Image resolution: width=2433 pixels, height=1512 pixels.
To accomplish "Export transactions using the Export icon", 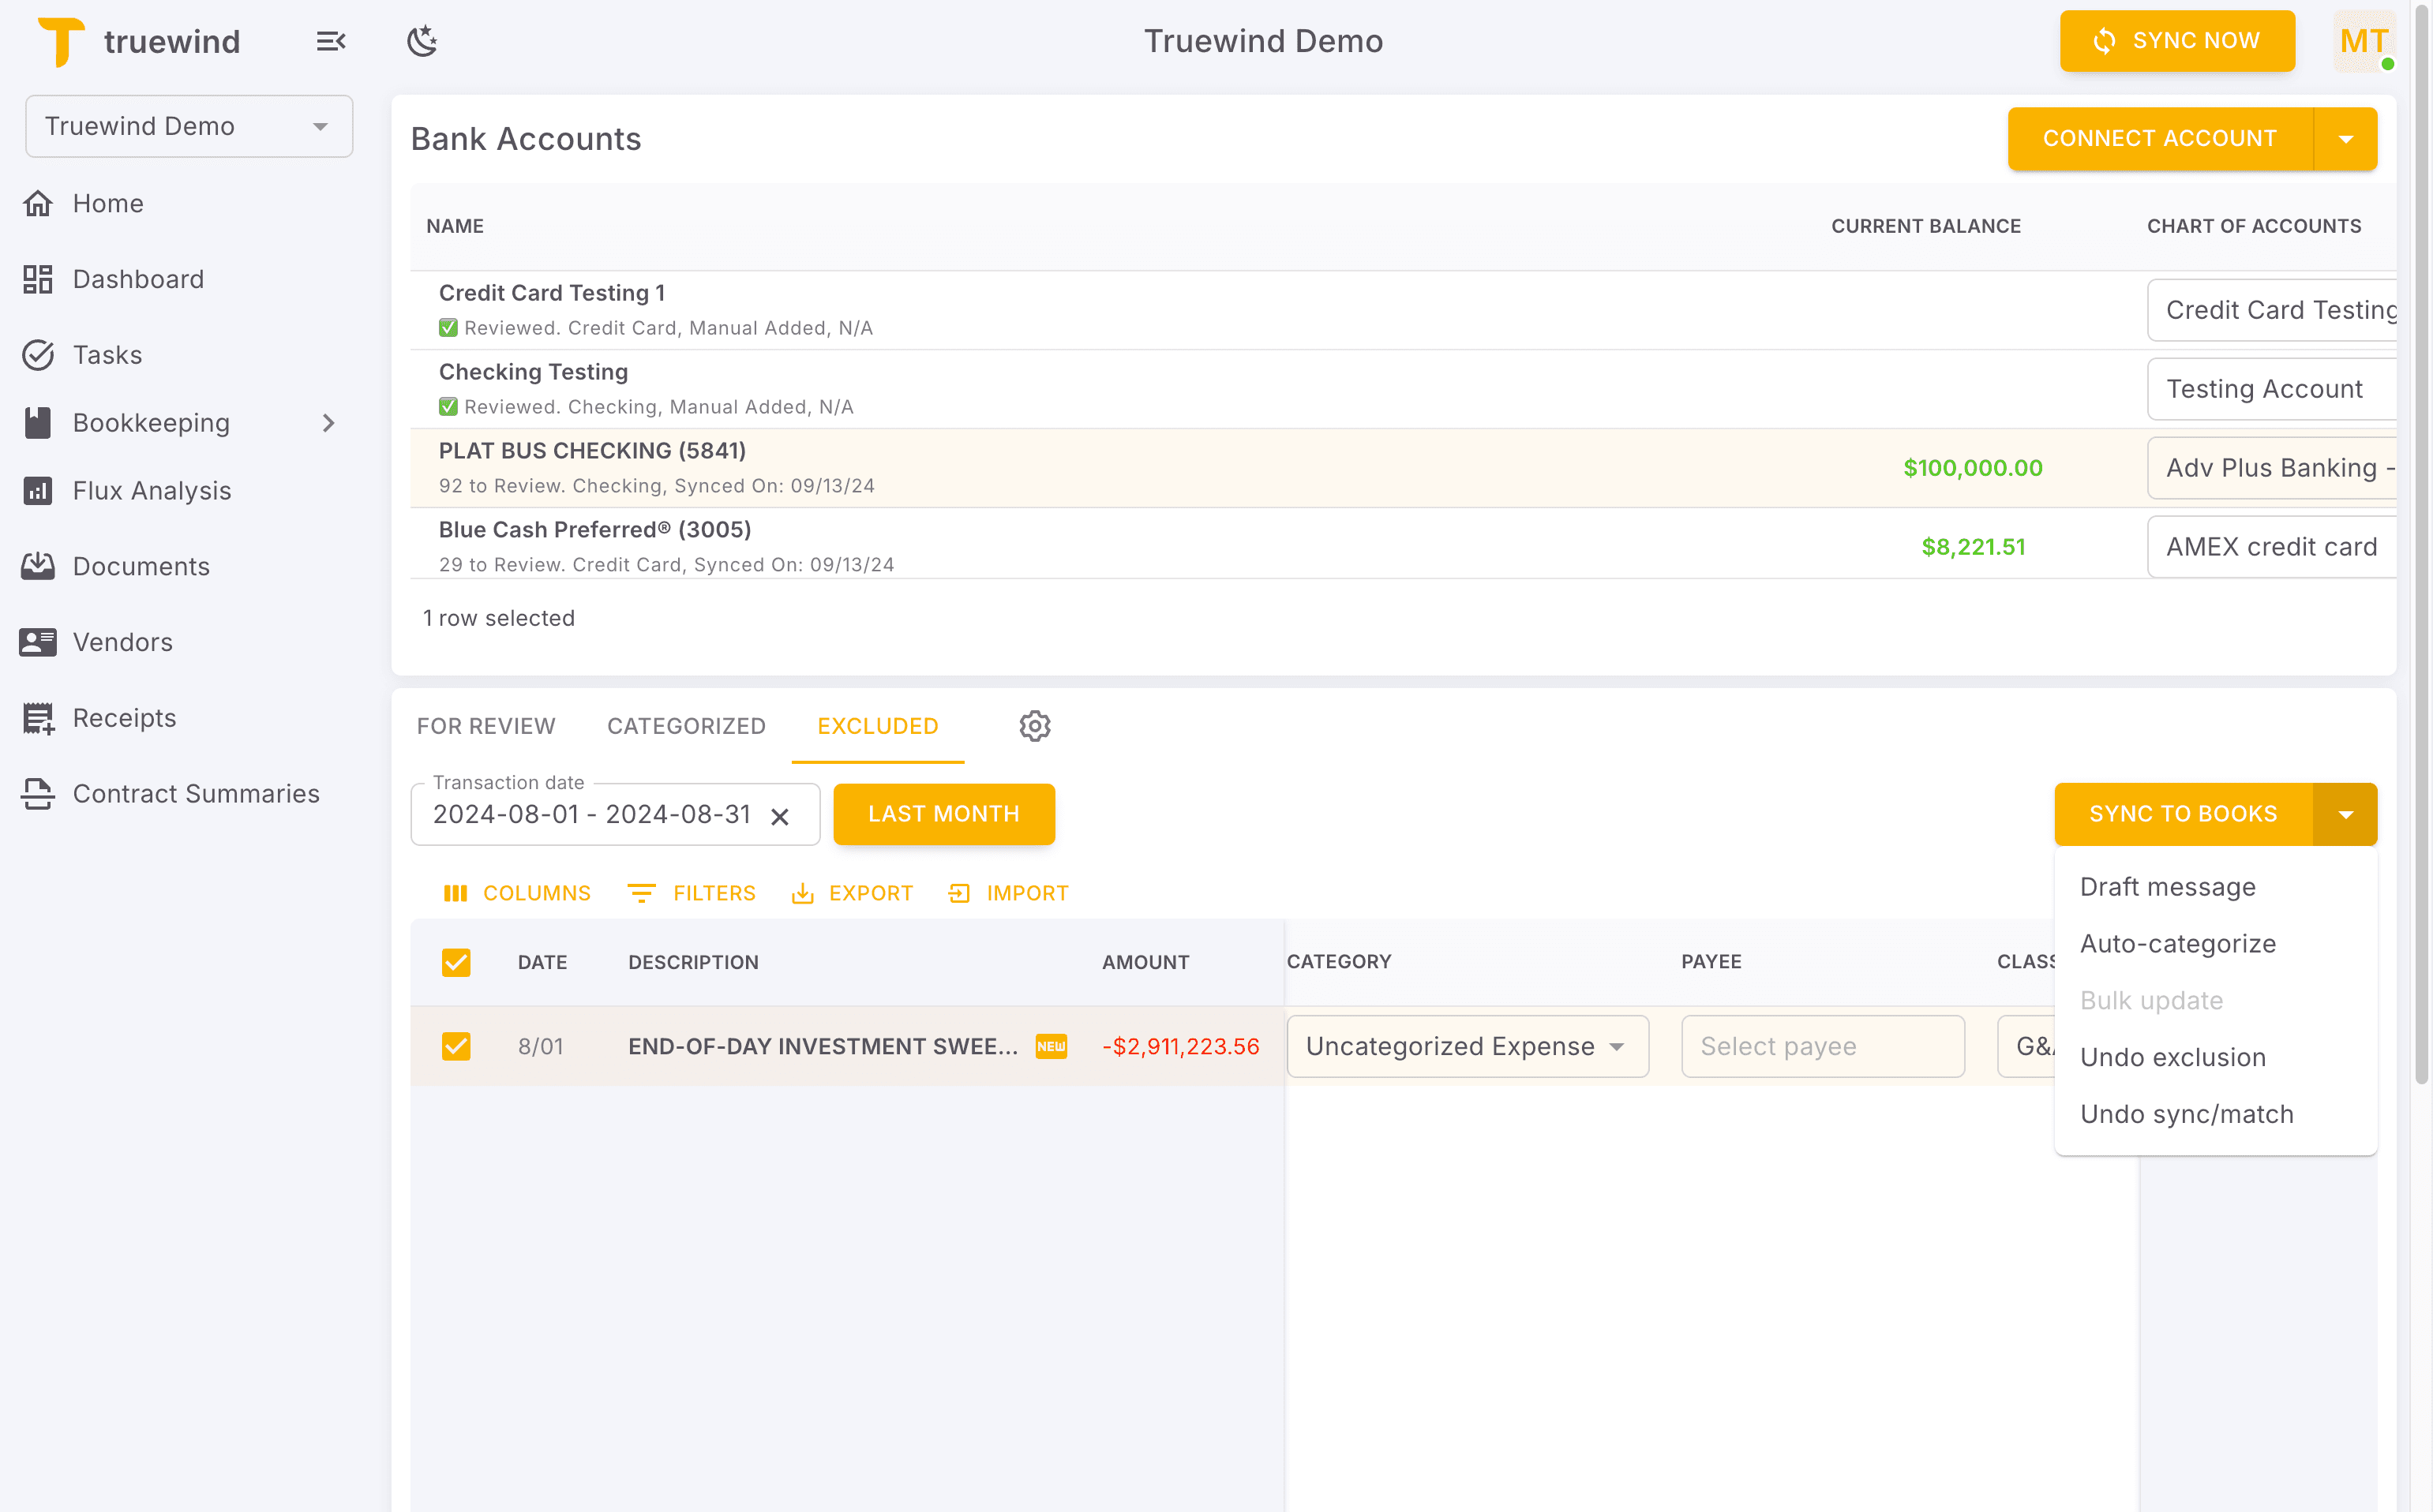I will click(853, 892).
